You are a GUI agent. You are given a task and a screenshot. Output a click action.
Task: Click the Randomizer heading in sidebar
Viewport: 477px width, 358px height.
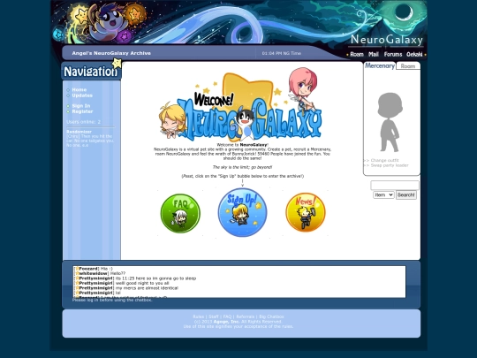tap(79, 132)
